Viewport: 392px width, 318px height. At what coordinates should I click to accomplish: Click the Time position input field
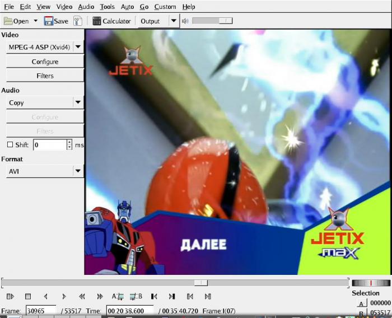130,311
